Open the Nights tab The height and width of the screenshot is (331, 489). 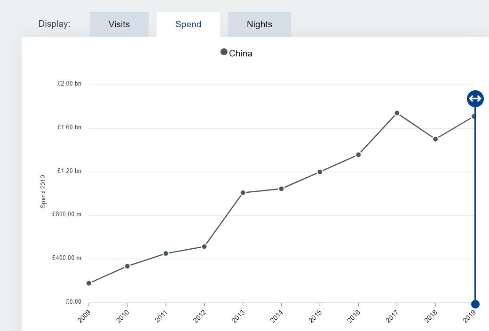pyautogui.click(x=259, y=24)
